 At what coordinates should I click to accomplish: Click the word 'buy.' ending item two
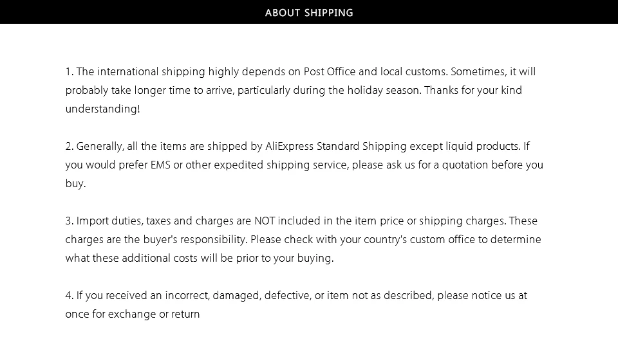pos(75,183)
